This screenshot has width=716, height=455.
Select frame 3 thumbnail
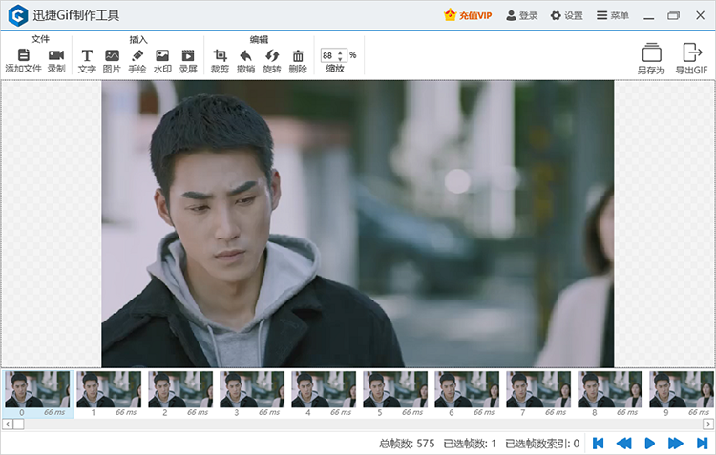pos(252,389)
